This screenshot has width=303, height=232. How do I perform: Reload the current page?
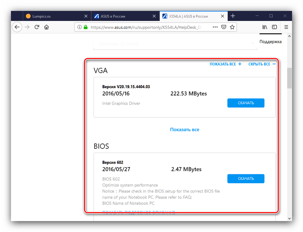pos(37,27)
